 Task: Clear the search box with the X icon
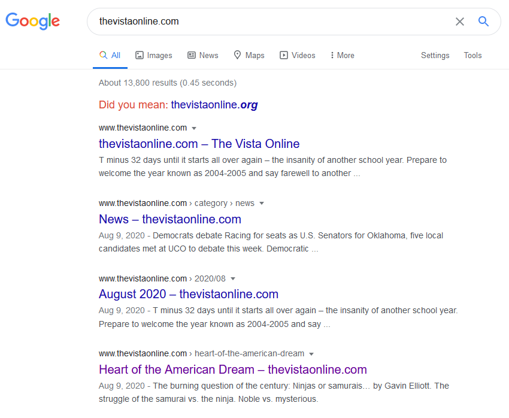pos(460,22)
